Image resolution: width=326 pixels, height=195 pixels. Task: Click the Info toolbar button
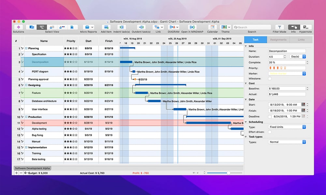click(x=293, y=27)
